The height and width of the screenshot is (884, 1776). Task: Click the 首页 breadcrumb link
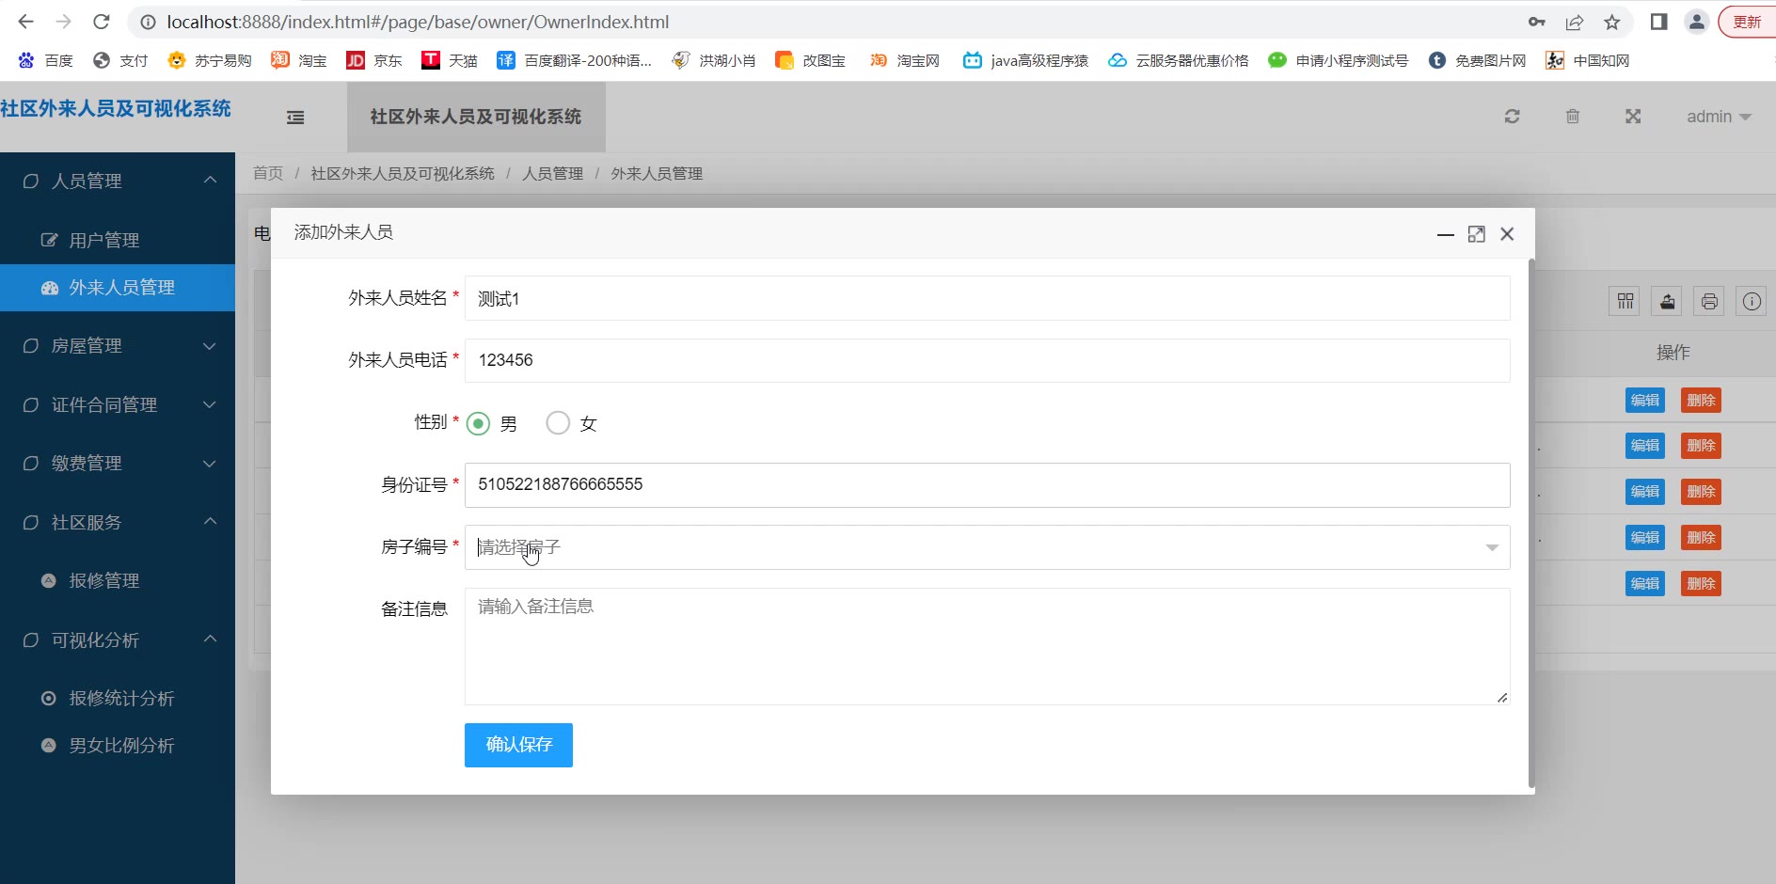[x=268, y=173]
